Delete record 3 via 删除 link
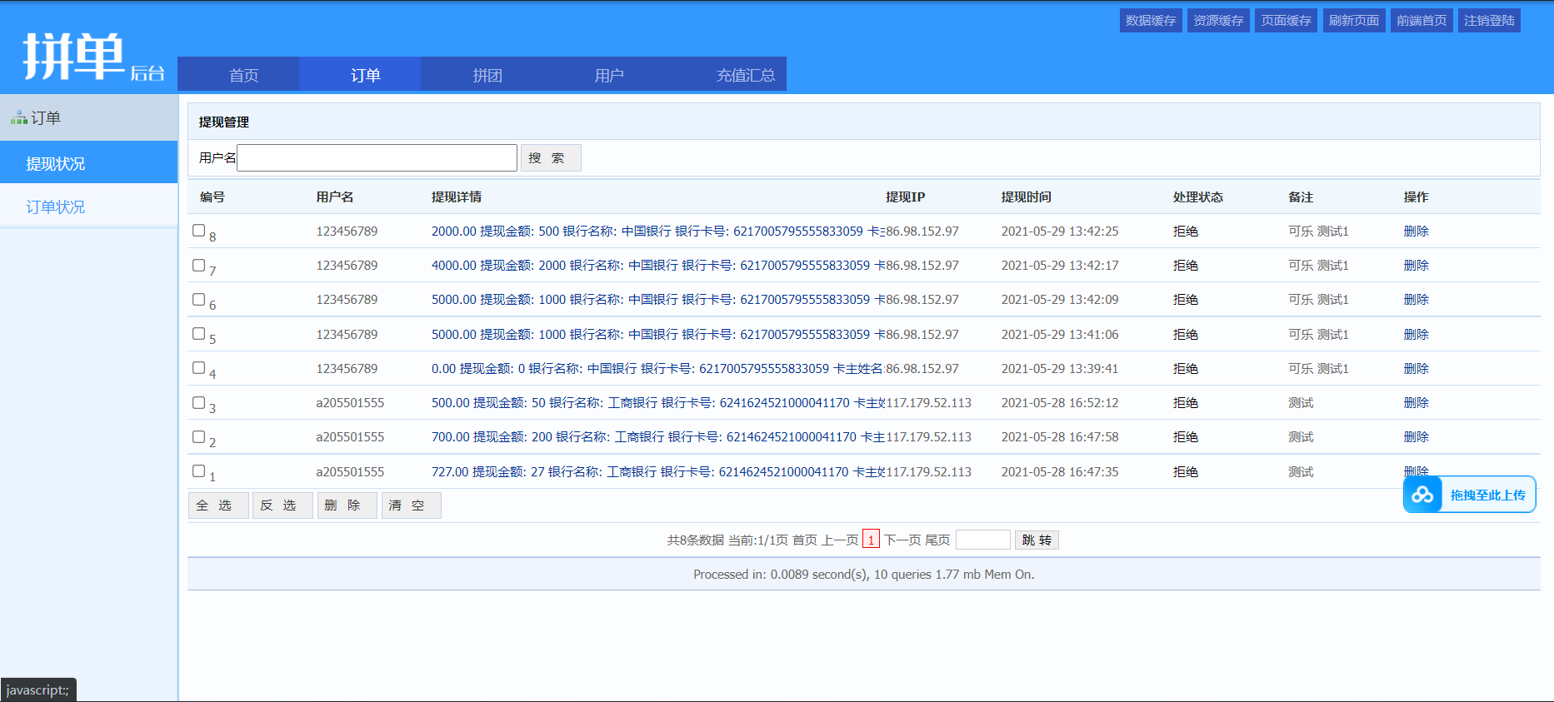 pos(1416,402)
